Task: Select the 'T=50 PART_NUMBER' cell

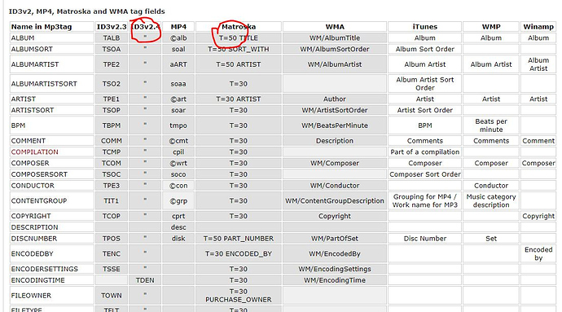Action: tap(239, 239)
